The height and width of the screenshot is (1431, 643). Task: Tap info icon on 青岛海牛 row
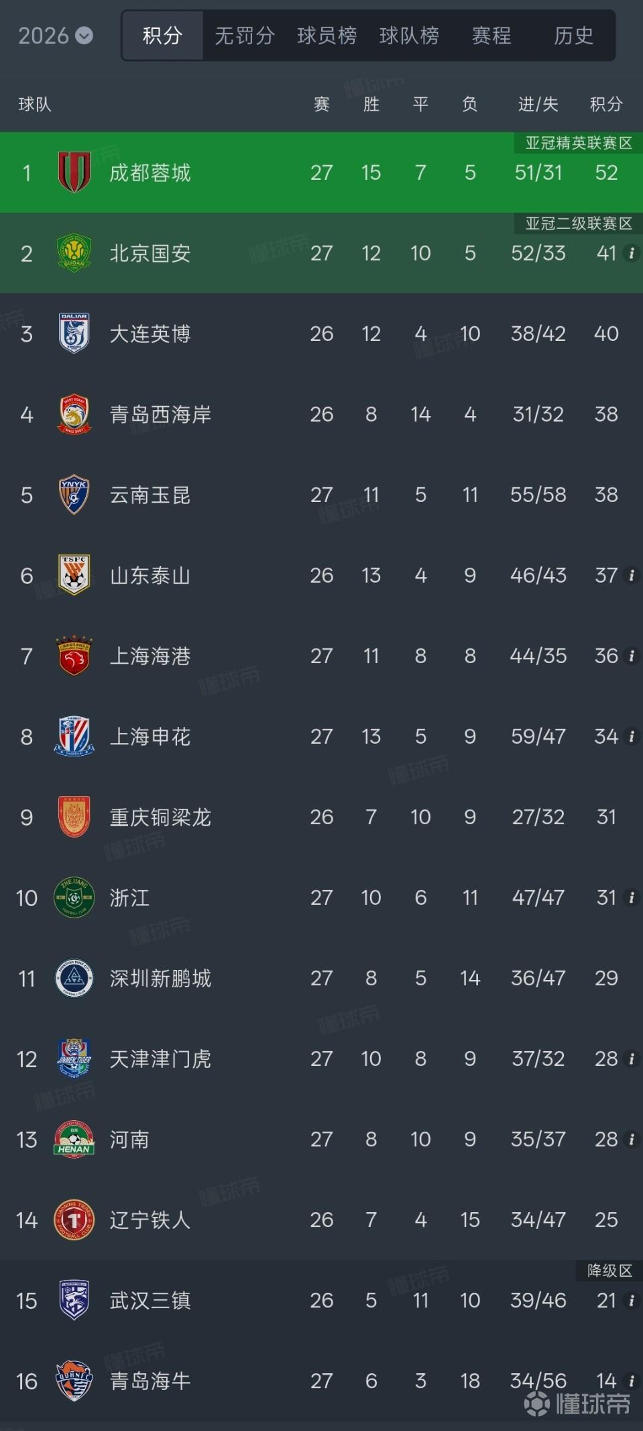[631, 1381]
